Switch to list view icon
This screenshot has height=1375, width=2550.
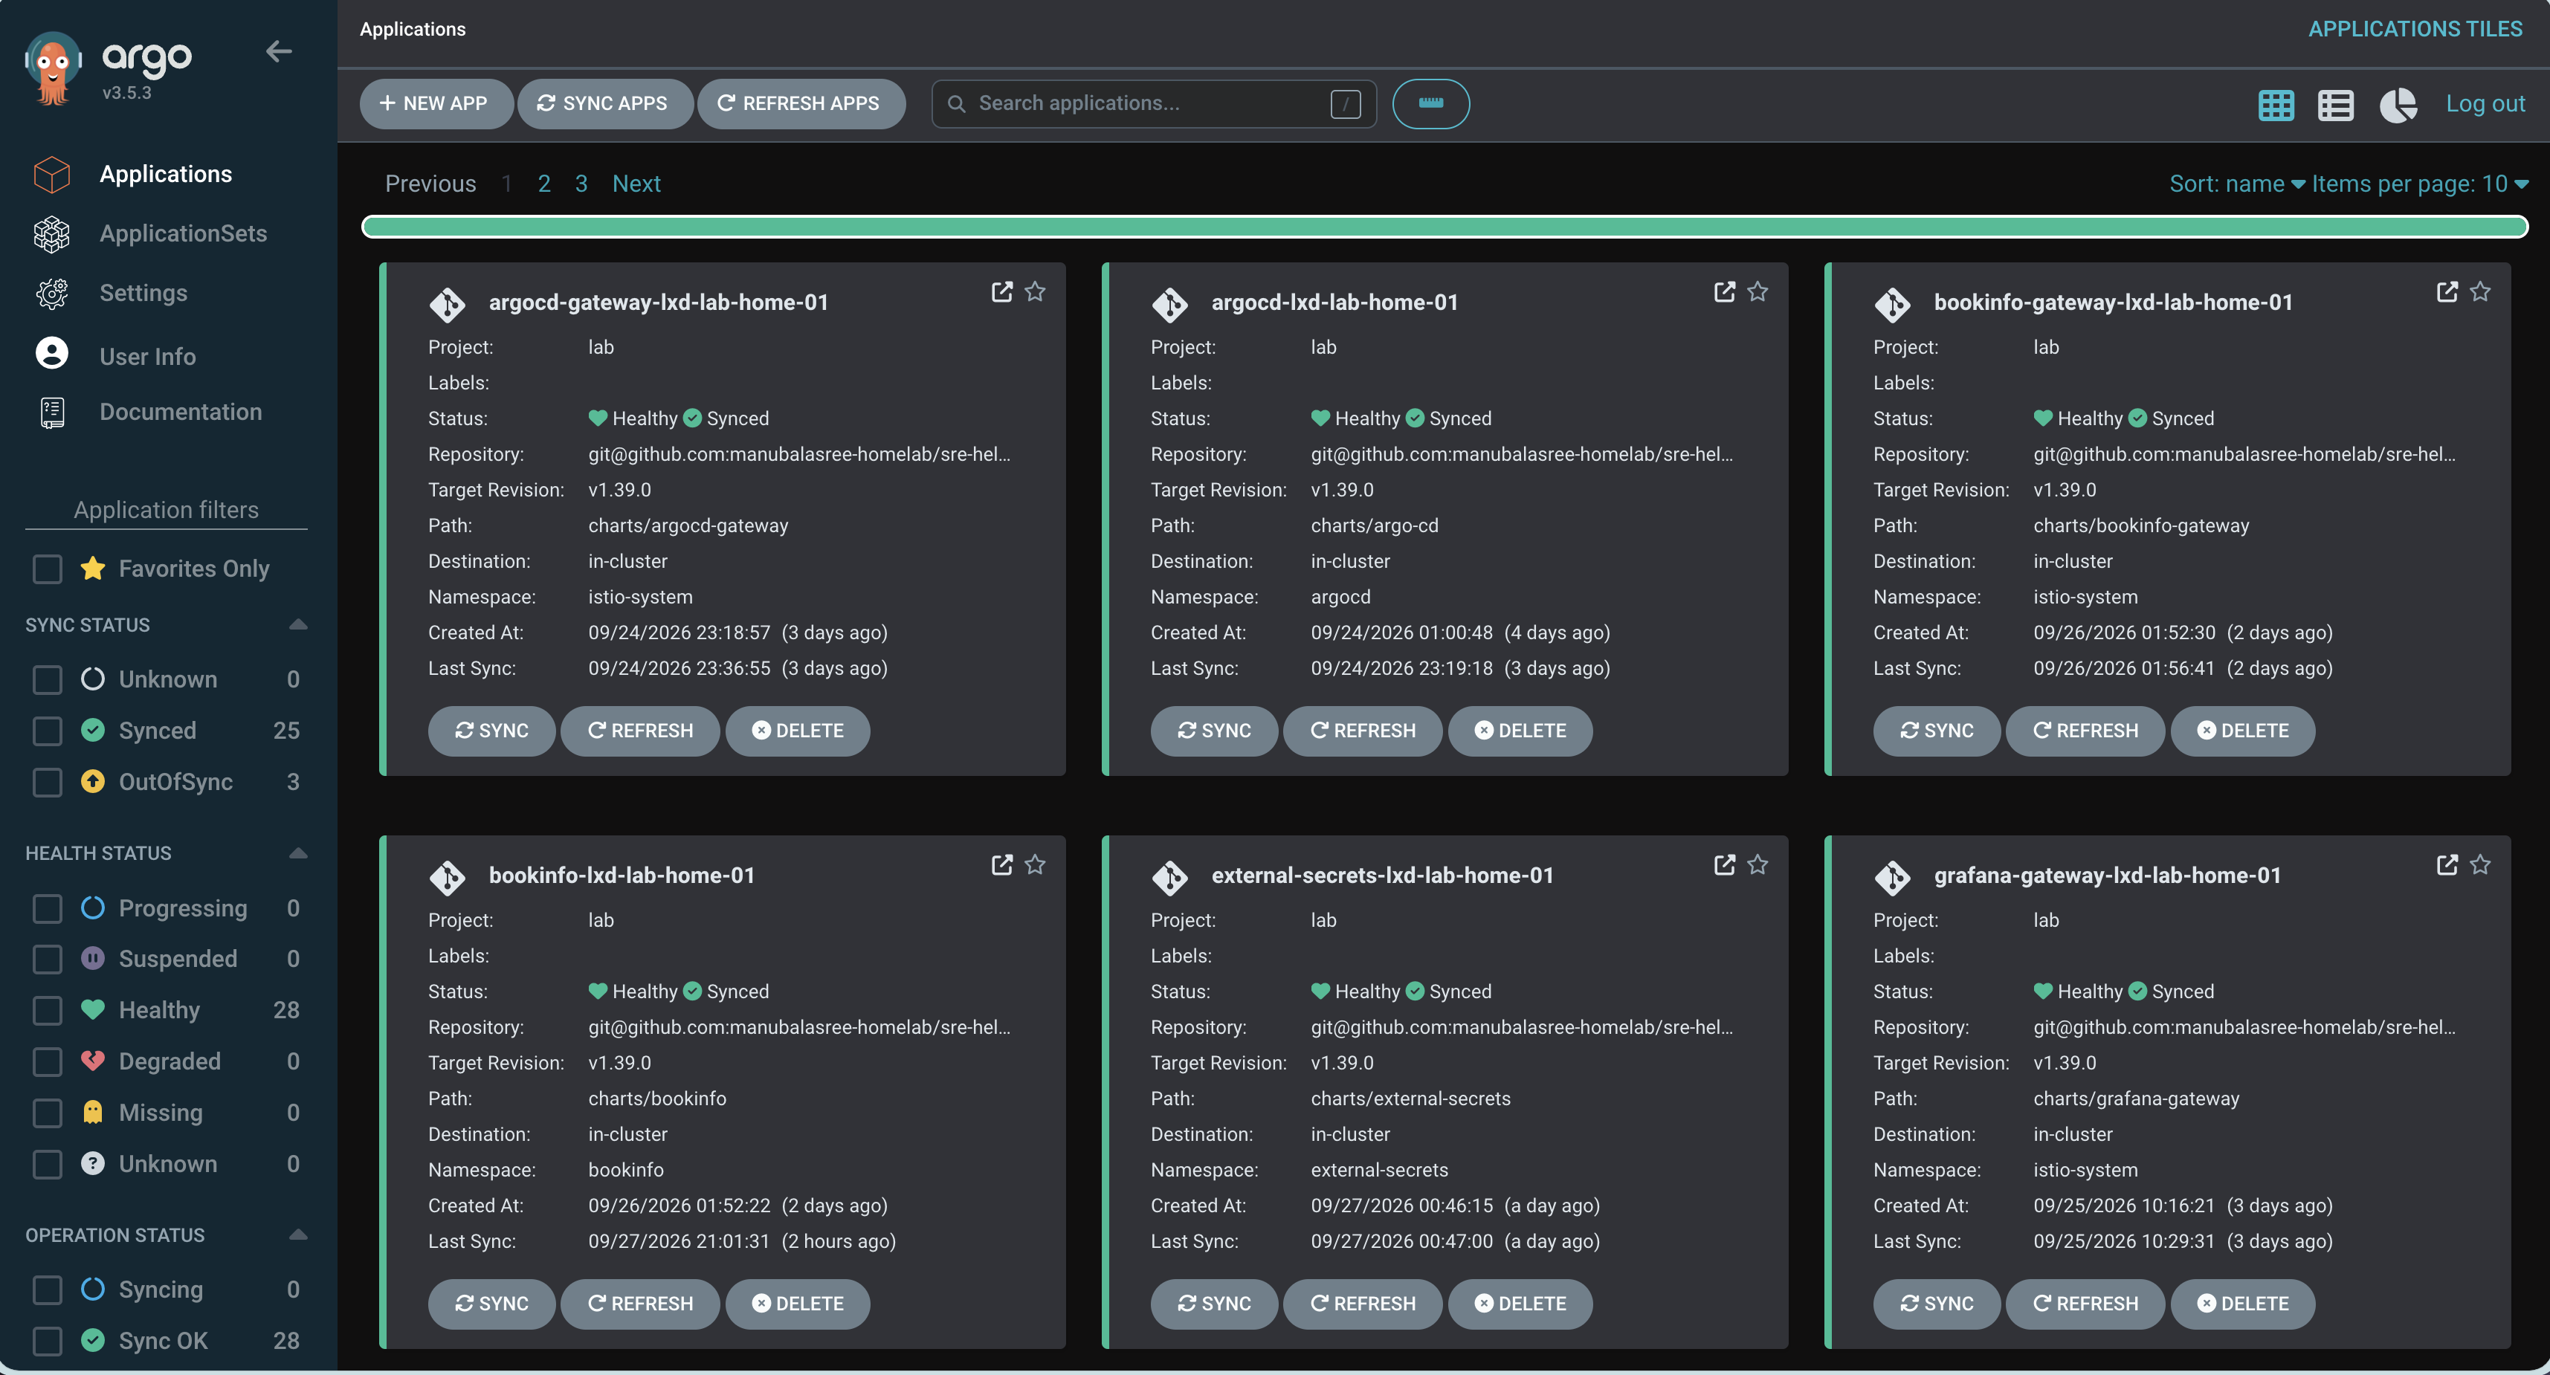click(x=2335, y=104)
